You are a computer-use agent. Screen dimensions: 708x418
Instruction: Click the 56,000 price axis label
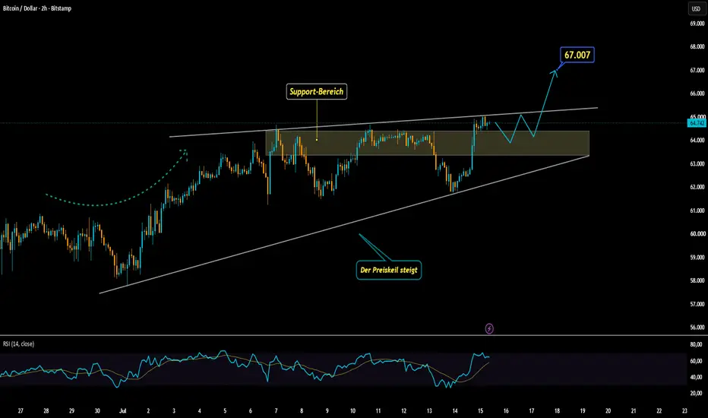coord(697,327)
